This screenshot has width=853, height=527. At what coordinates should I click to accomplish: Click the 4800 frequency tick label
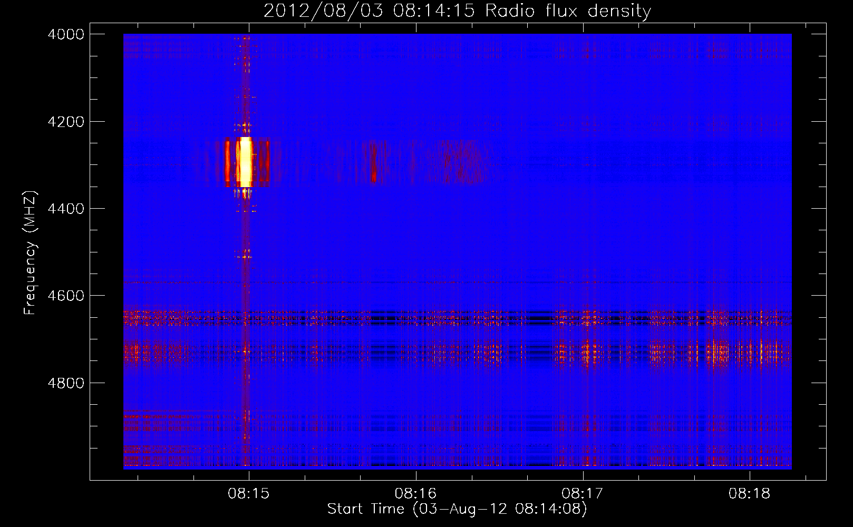[66, 383]
